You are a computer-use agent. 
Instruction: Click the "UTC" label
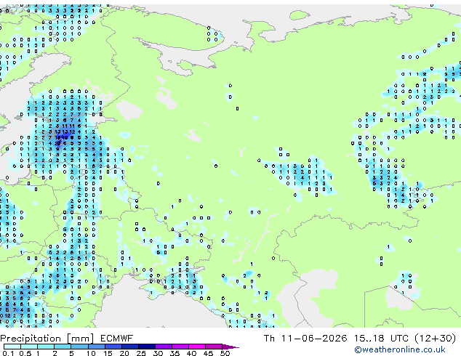tap(399, 339)
